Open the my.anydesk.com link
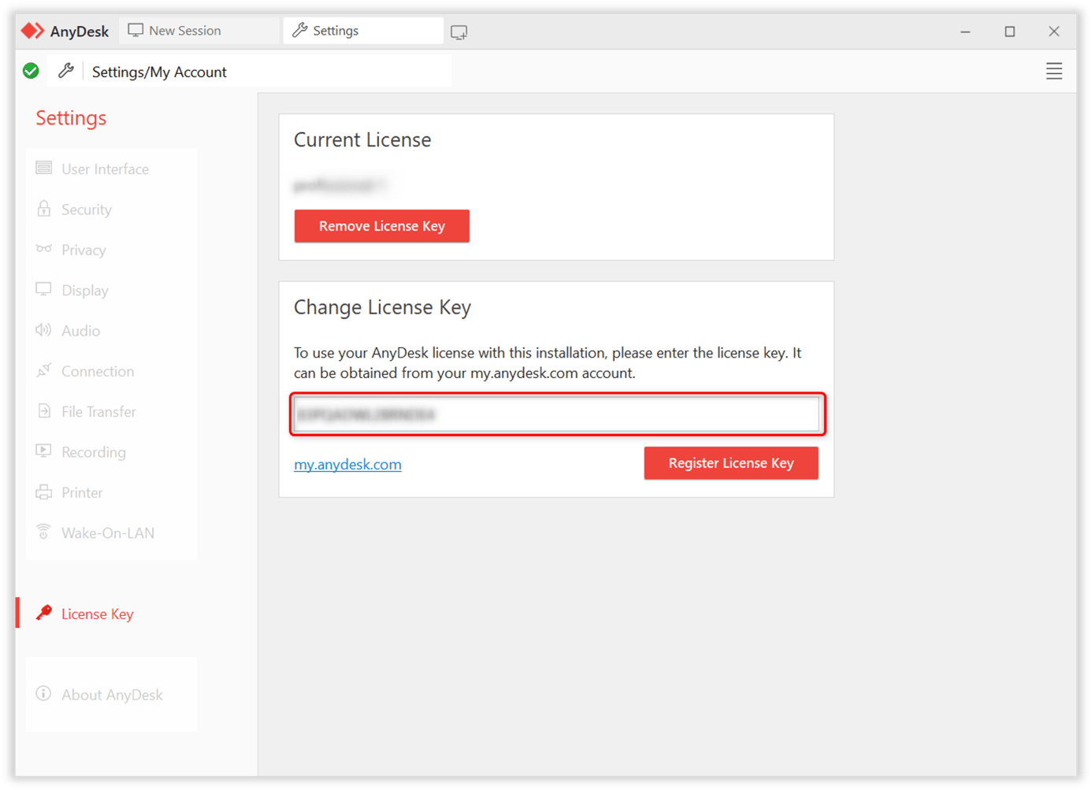 347,465
